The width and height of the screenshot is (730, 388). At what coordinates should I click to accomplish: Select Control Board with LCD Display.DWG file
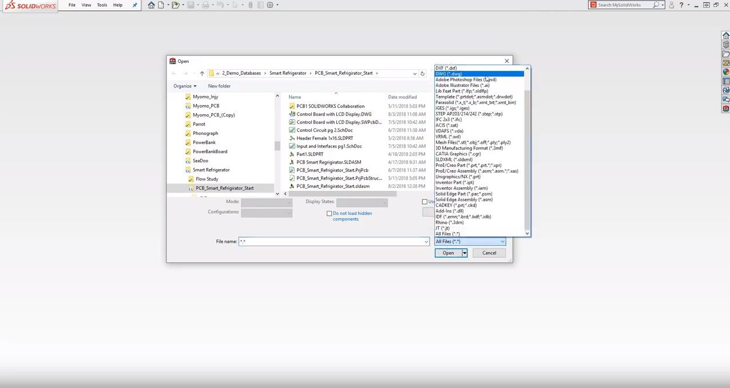pos(334,114)
